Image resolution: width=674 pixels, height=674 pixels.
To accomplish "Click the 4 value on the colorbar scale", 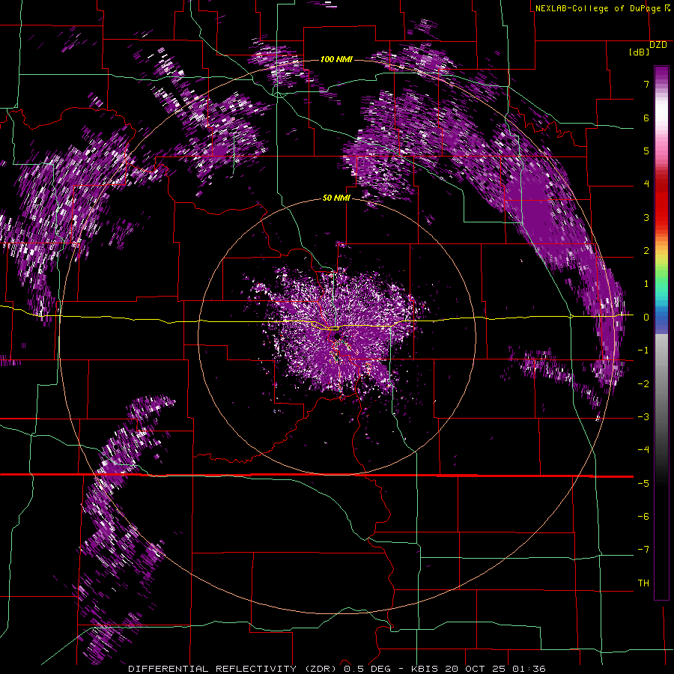I will click(646, 184).
